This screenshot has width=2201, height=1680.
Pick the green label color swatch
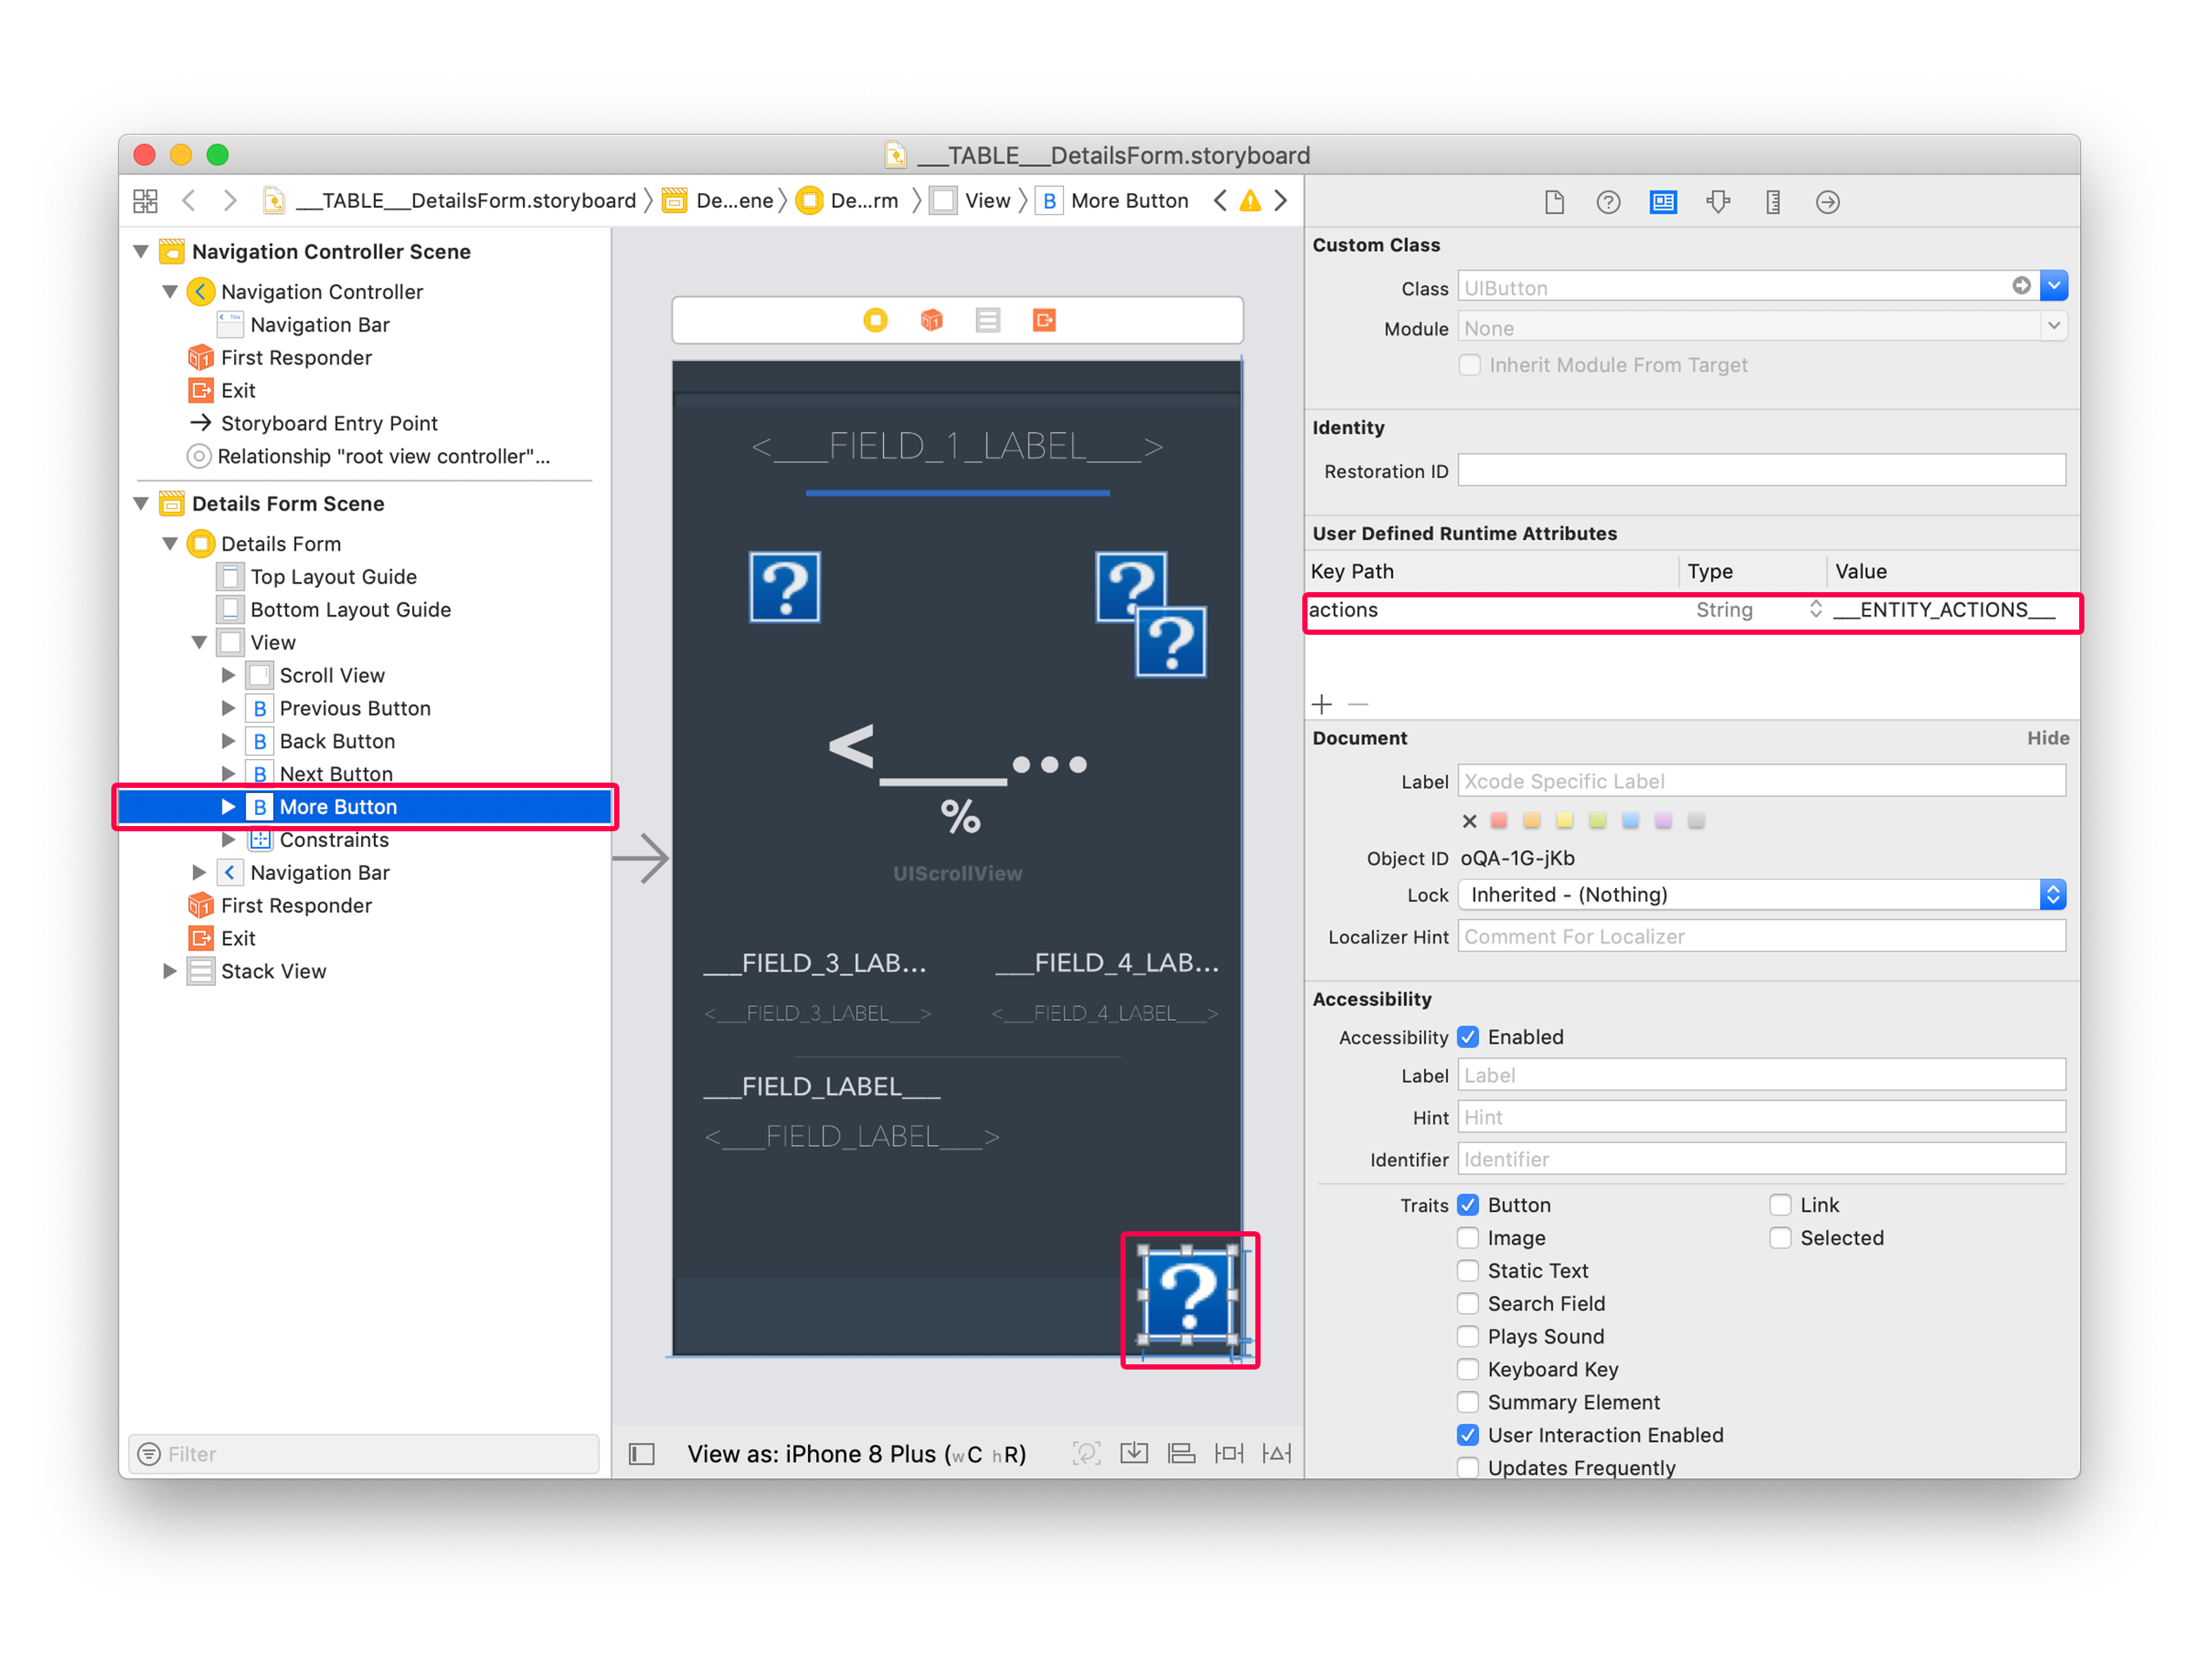1598,821
